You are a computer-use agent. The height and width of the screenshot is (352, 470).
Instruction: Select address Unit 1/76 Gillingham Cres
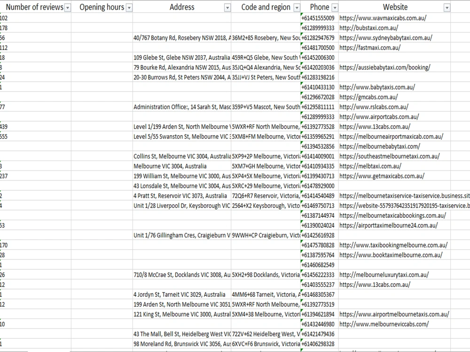pyautogui.click(x=182, y=235)
